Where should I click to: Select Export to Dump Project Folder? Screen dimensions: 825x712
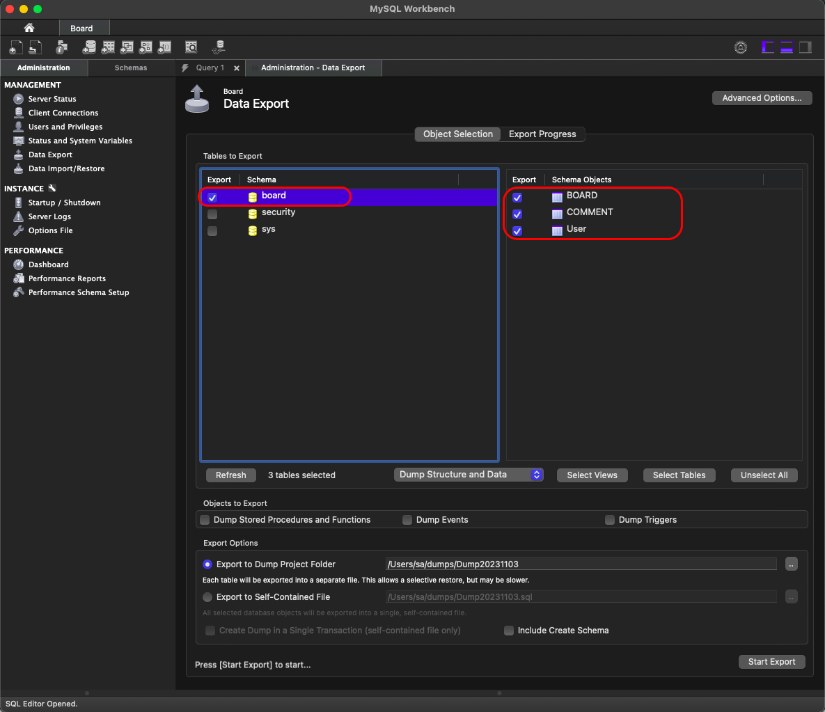coord(207,564)
